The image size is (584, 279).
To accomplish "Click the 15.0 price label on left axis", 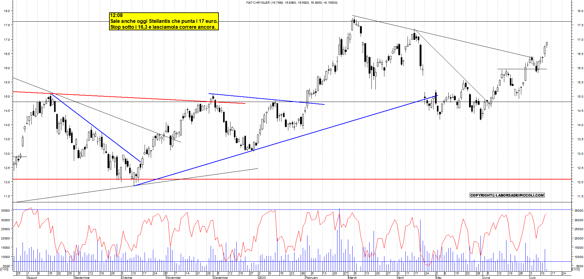I will [x=6, y=96].
